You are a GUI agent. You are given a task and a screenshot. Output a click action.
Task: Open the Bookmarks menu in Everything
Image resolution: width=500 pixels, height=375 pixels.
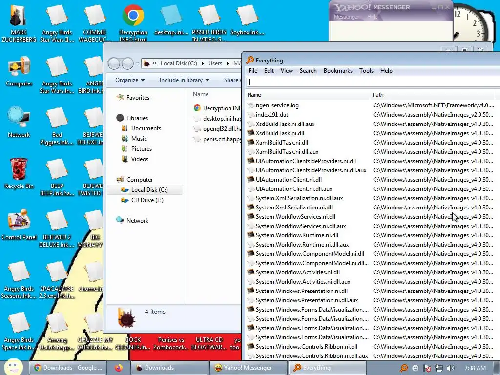coord(338,71)
